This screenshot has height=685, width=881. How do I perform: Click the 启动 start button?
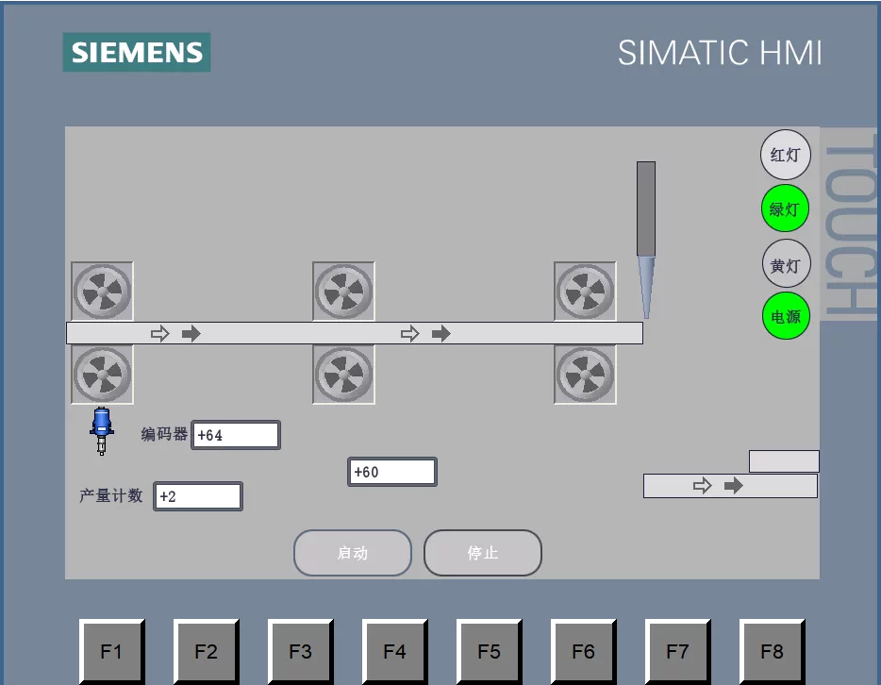click(352, 553)
